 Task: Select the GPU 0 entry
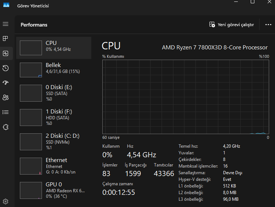point(54,190)
